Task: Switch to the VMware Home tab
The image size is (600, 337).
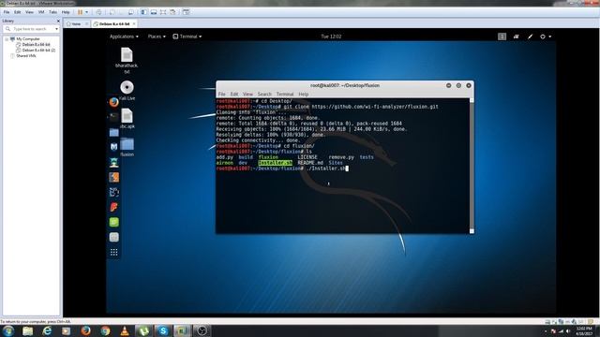Action: coord(76,23)
